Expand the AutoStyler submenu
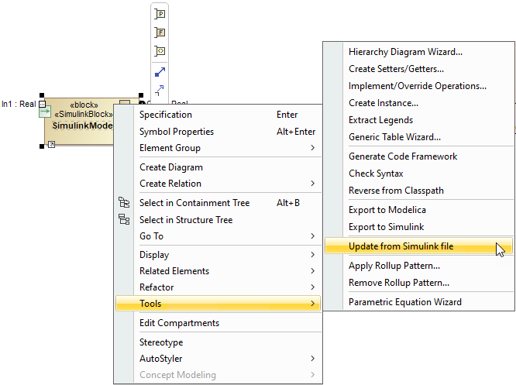The height and width of the screenshot is (385, 516). click(x=313, y=359)
